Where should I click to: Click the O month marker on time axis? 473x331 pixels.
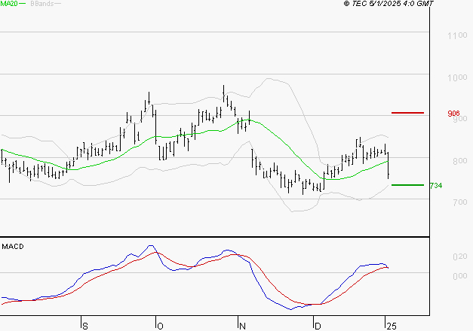161,326
